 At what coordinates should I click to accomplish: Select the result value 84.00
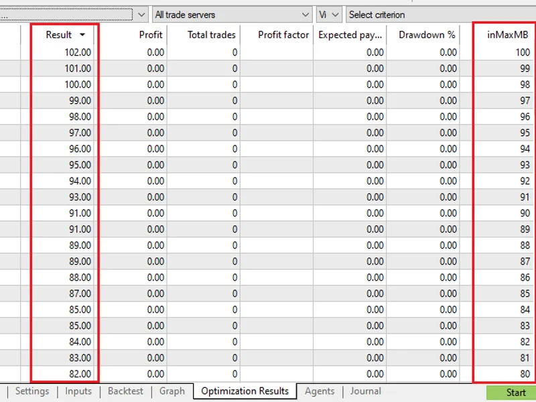coord(80,342)
